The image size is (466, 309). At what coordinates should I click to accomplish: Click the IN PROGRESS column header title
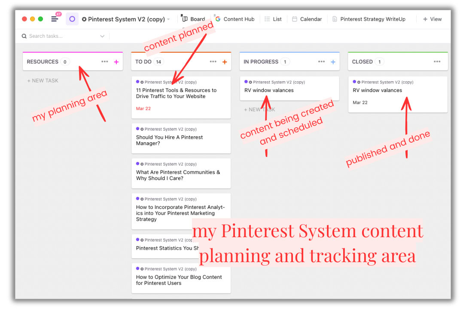click(261, 61)
